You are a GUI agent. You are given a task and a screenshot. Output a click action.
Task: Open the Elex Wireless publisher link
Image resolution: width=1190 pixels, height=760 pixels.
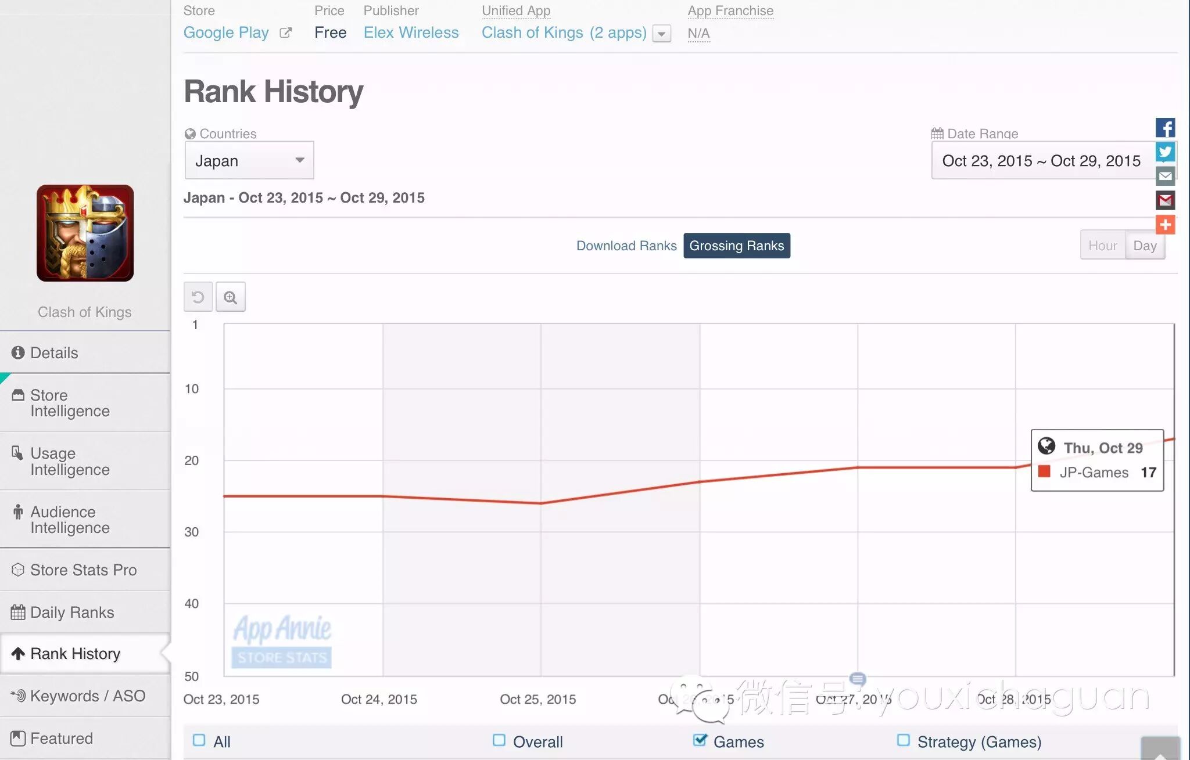point(411,33)
